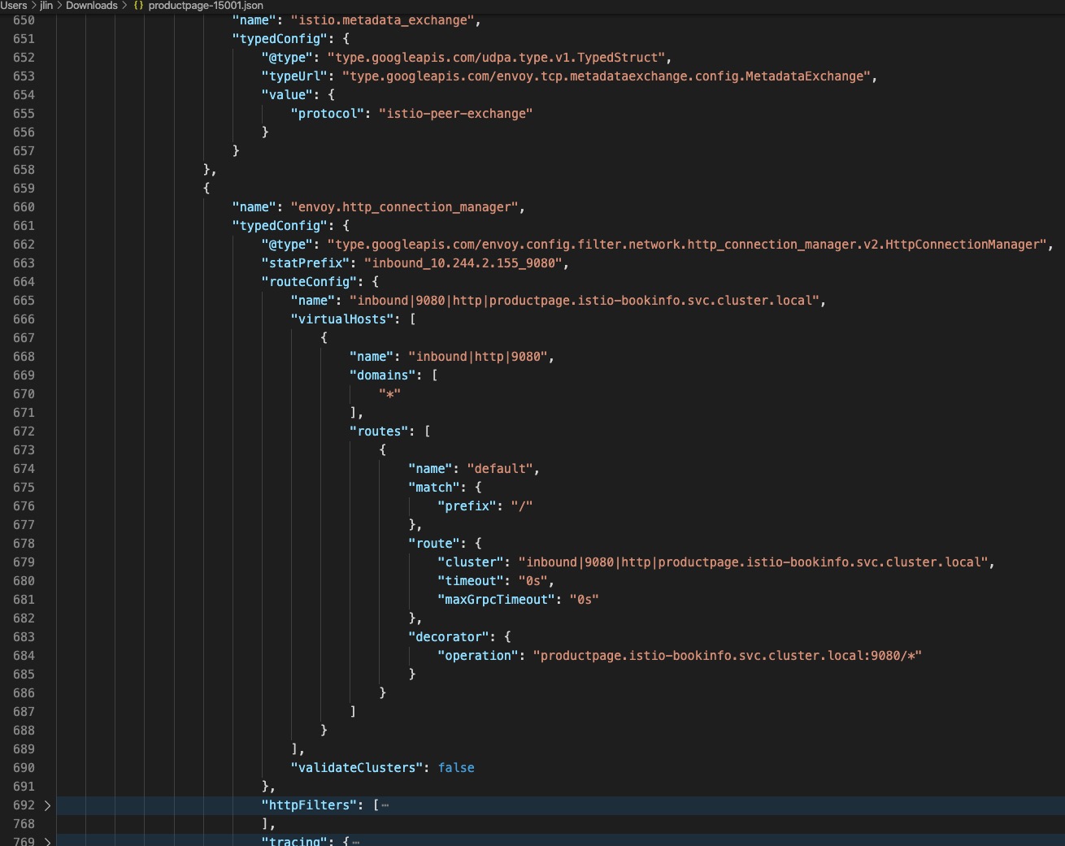Click the "inbound_10.244.2.155_9080" statPrefix value
The image size is (1065, 846).
point(463,263)
